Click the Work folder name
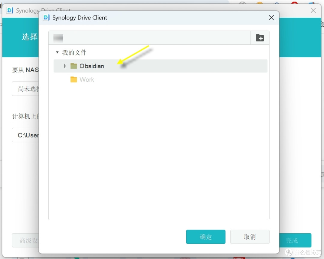This screenshot has width=324, height=259. (87, 79)
